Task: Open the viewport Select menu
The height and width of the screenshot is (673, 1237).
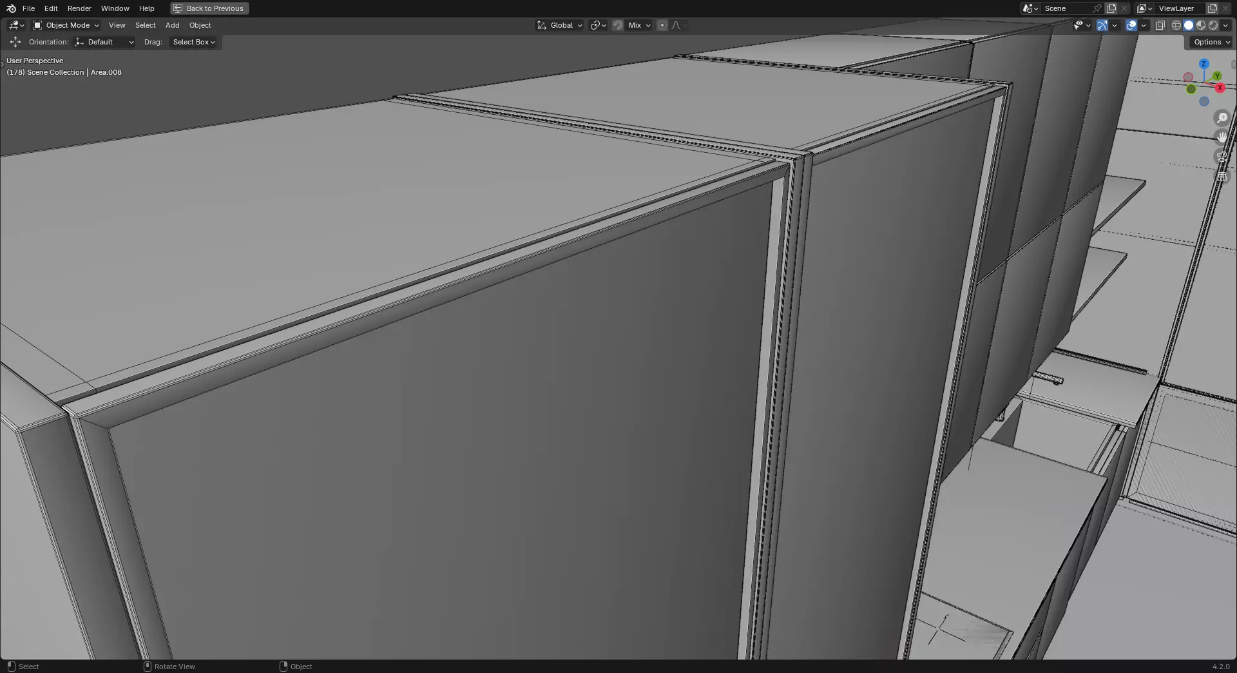Action: pyautogui.click(x=145, y=25)
